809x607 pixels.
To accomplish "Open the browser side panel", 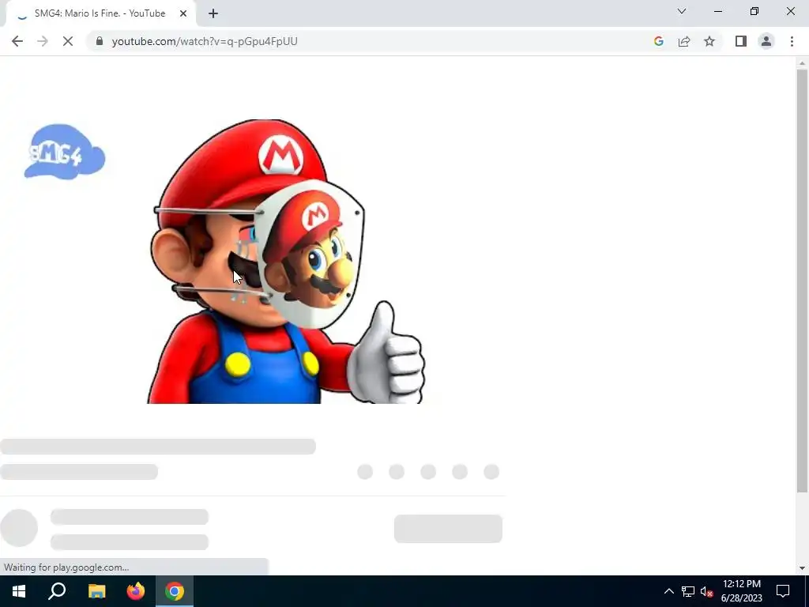I will 741,41.
